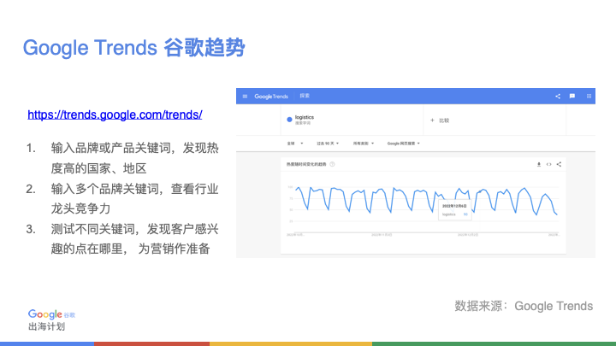Expand the 所有类别 category dropdown
Screen dimensions: 616x346
[x=363, y=144]
